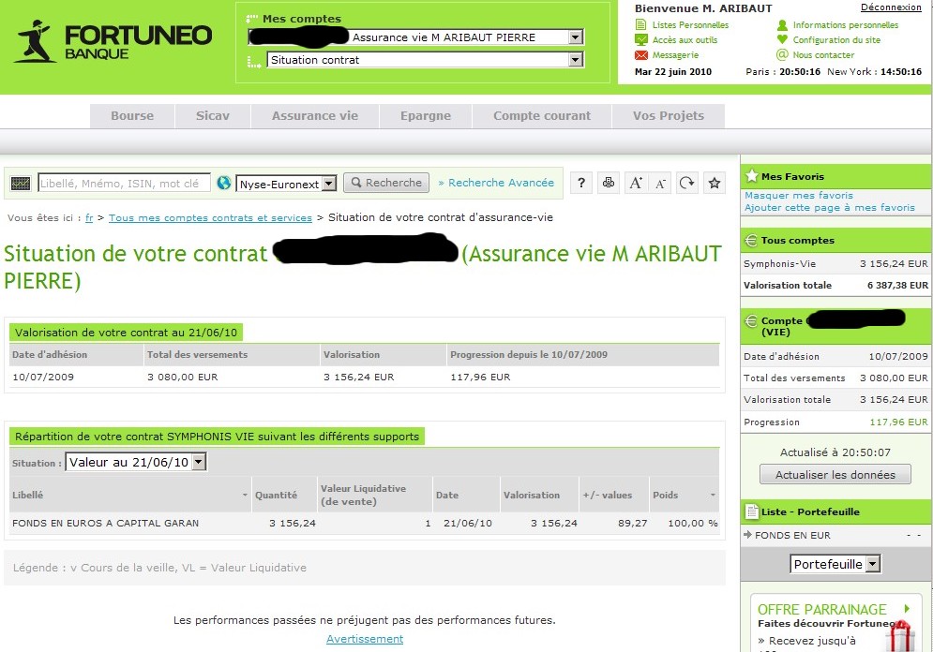Open the help question mark icon
This screenshot has height=652, width=933.
click(581, 183)
